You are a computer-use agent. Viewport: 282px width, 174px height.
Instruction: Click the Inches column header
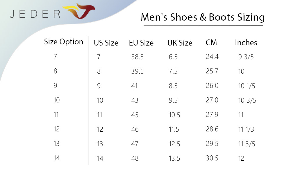pyautogui.click(x=246, y=43)
